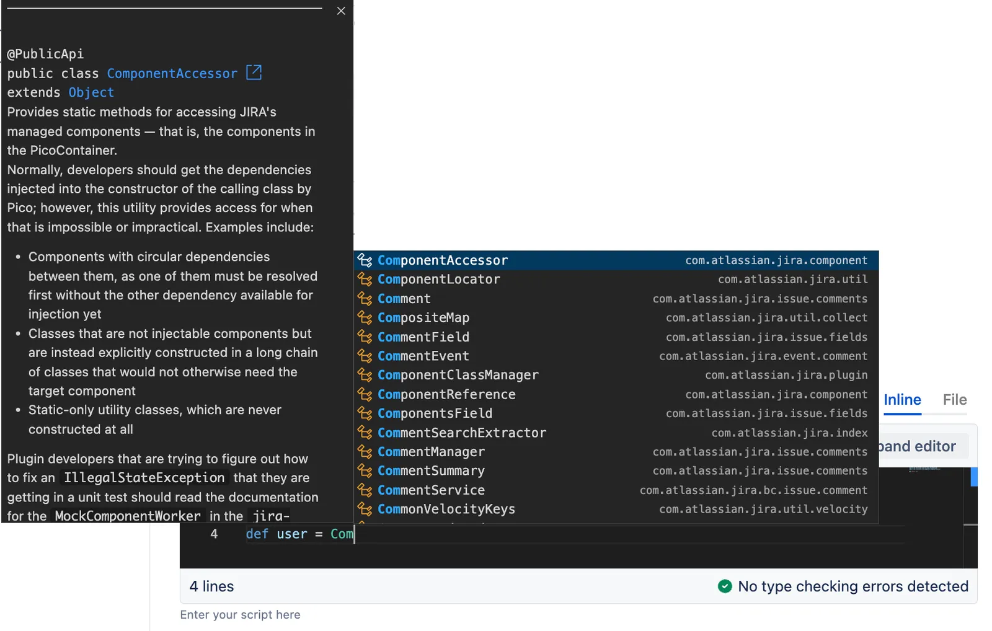Open ComponentAccessor docs in external link icon
992x631 pixels.
pos(254,73)
